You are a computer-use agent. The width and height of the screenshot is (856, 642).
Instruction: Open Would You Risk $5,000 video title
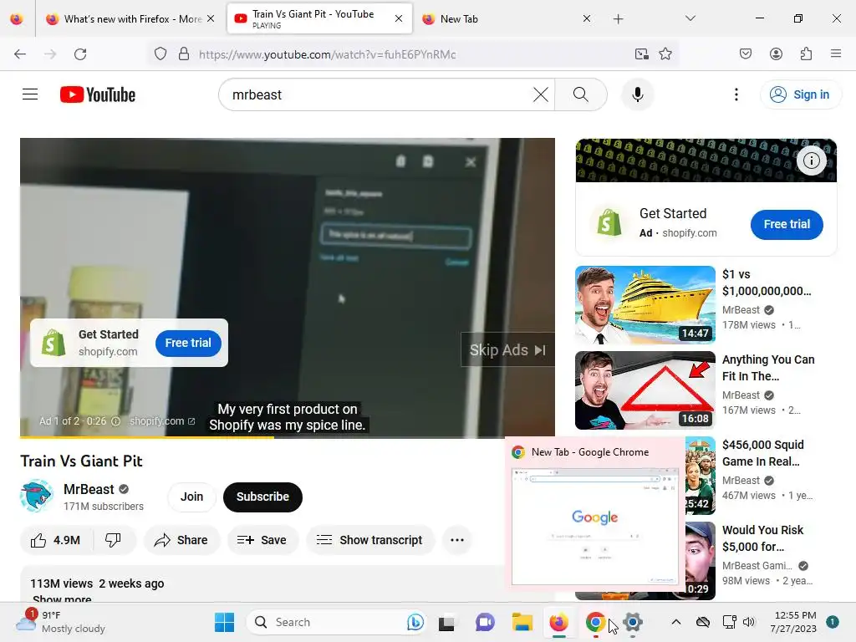tap(762, 538)
